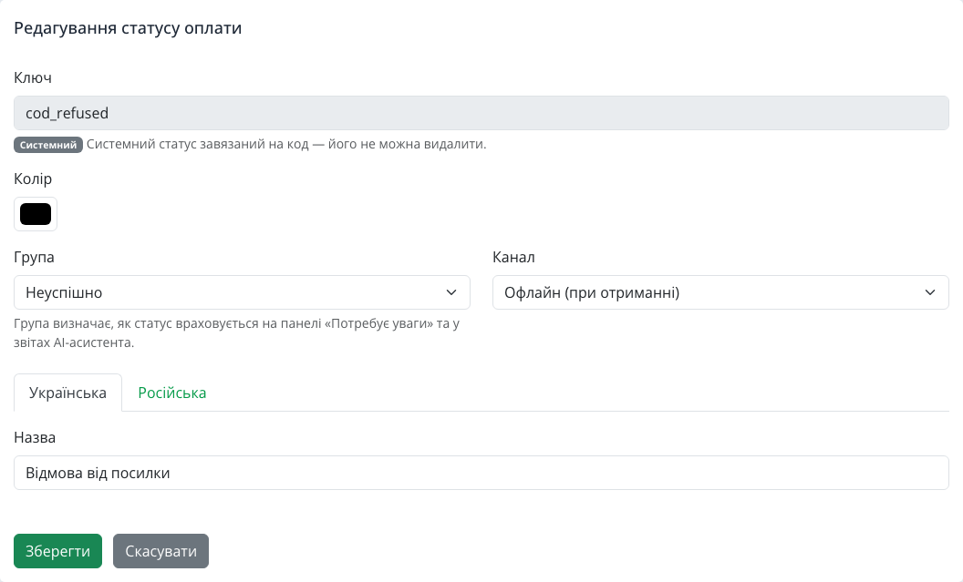
Task: Click the system status hint about deletion
Action: 286,145
